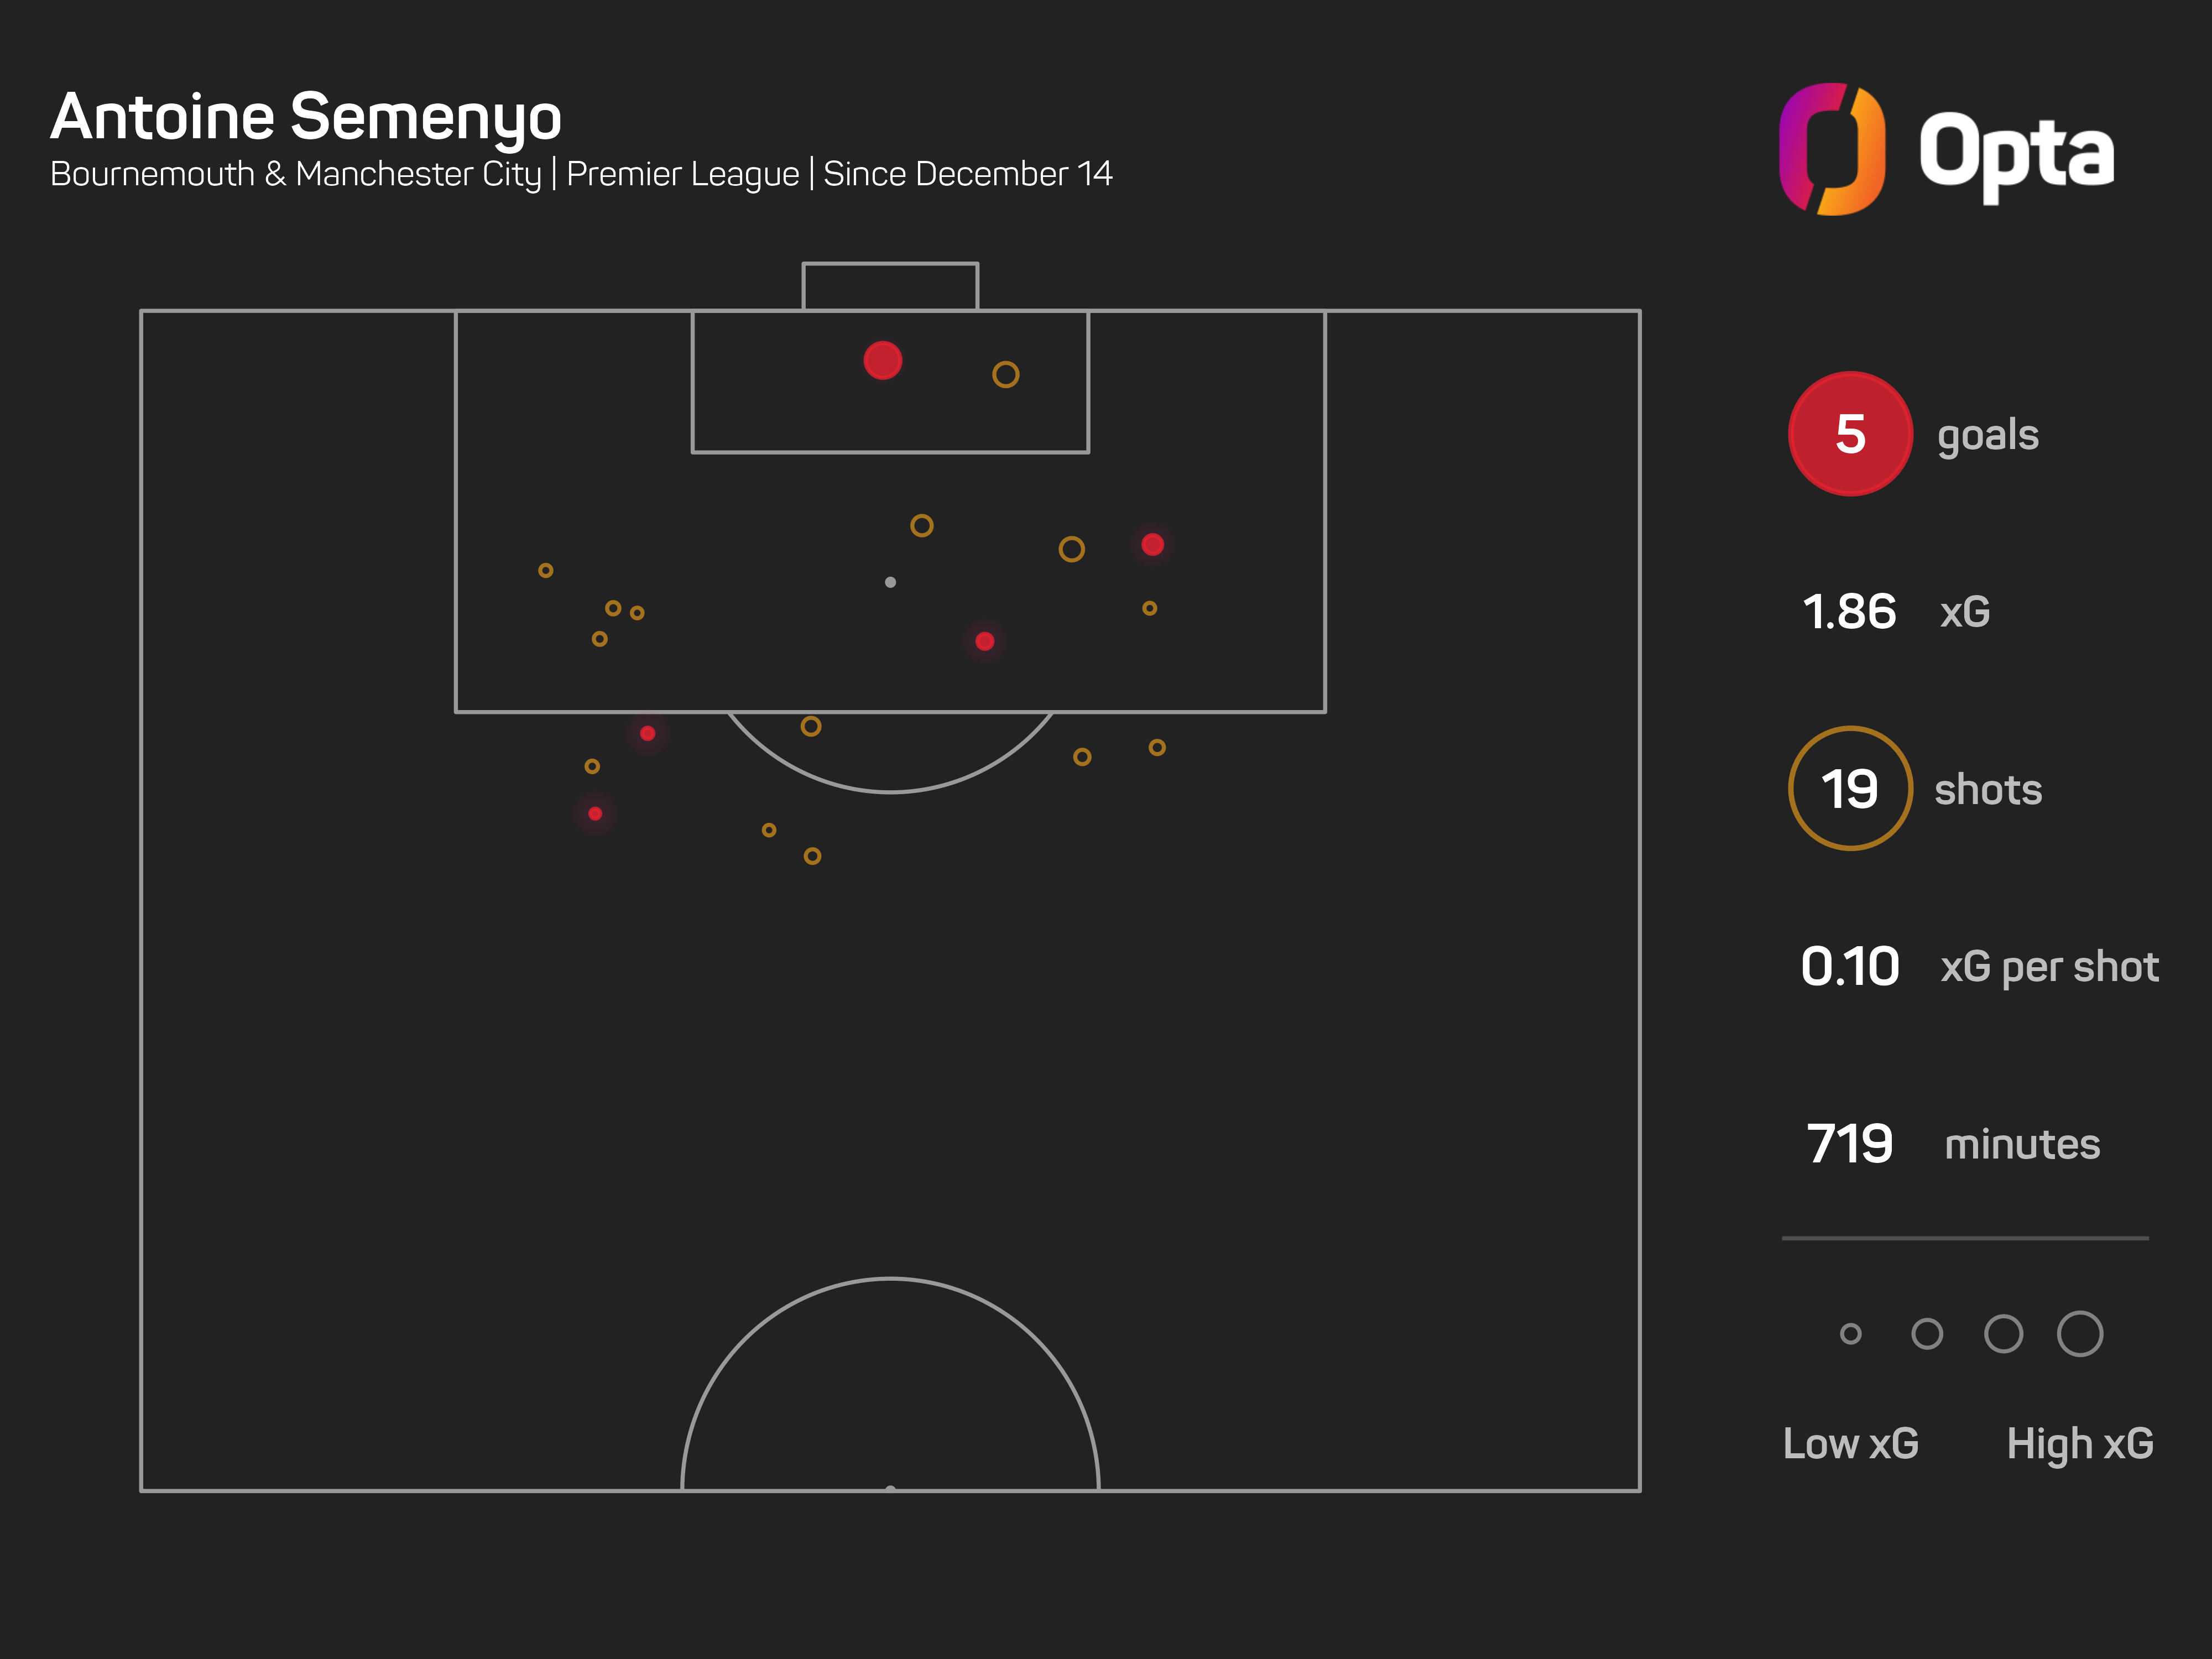The image size is (2212, 1659).
Task: Click "Premier League" in the subtitle
Action: point(683,174)
